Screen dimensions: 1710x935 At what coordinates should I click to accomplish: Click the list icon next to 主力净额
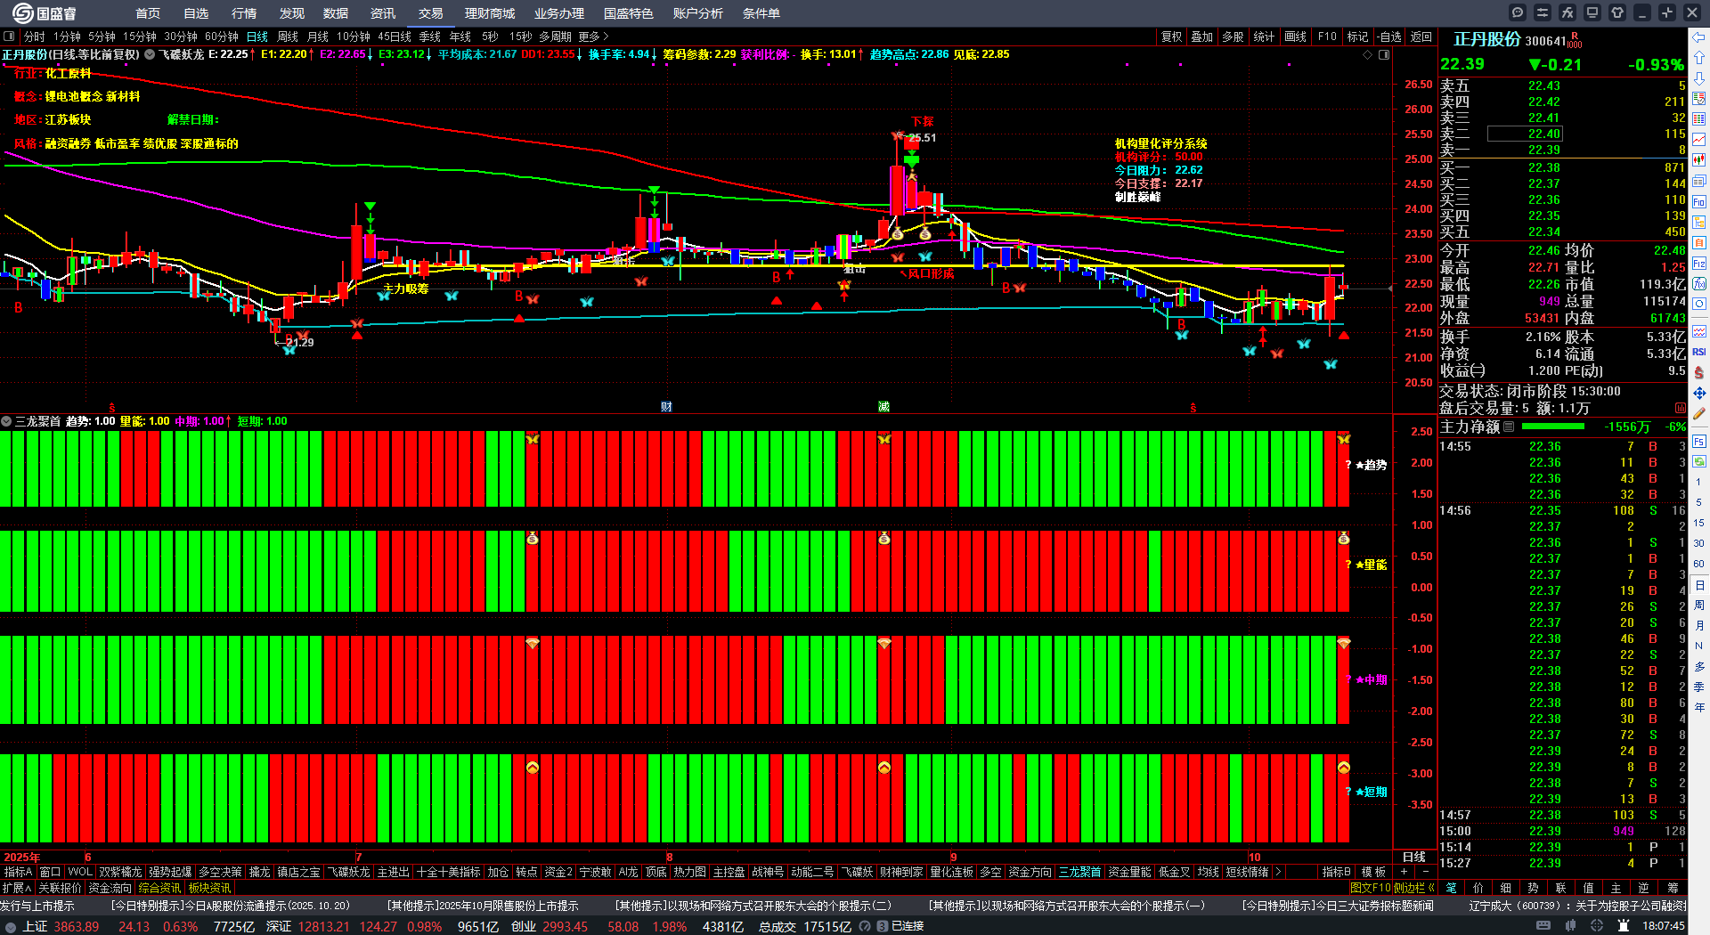[x=1509, y=427]
